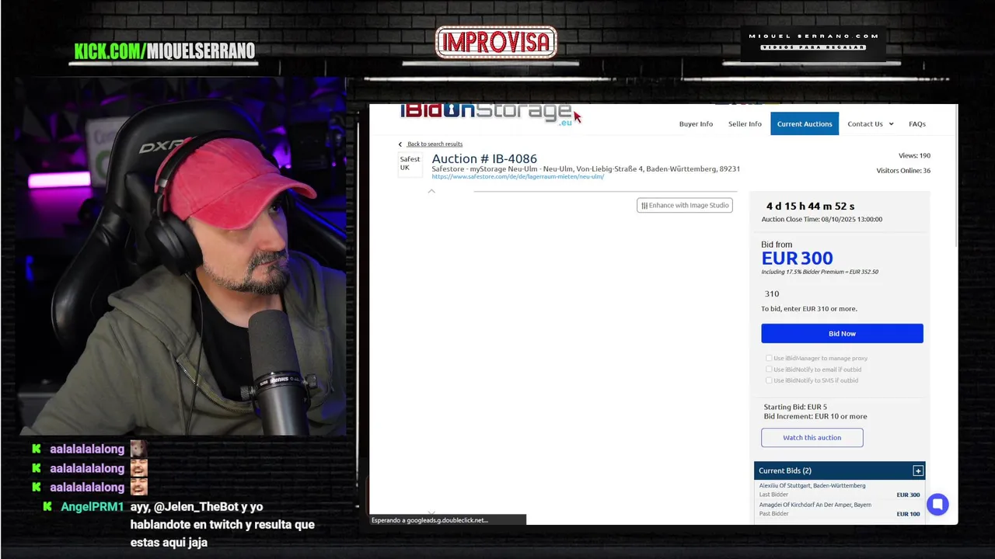Expand Current Bids with the plus icon

point(918,470)
